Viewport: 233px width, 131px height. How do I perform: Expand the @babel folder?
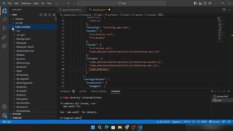(x=33, y=55)
